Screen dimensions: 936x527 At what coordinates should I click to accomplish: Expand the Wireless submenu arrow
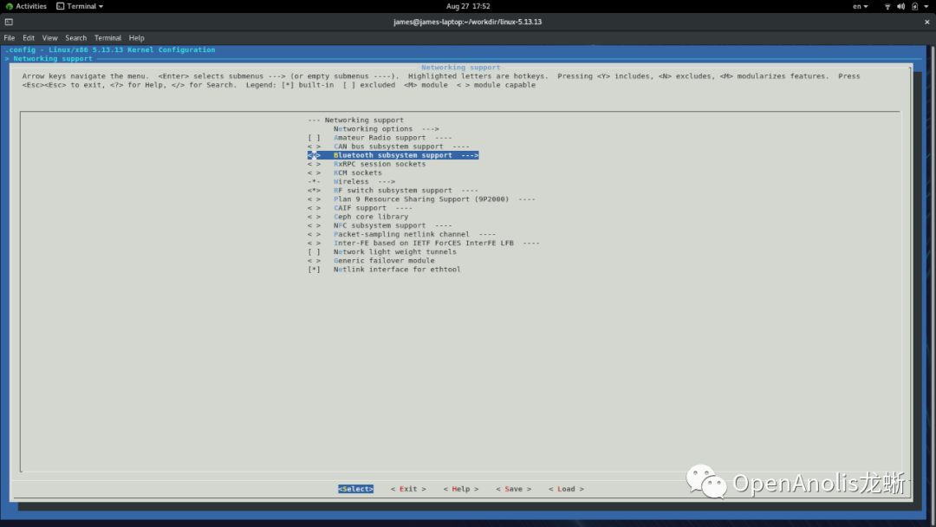click(x=387, y=181)
